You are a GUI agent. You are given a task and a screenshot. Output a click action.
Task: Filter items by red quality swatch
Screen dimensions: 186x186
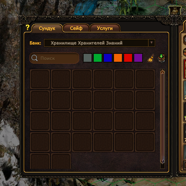[x=128, y=58]
